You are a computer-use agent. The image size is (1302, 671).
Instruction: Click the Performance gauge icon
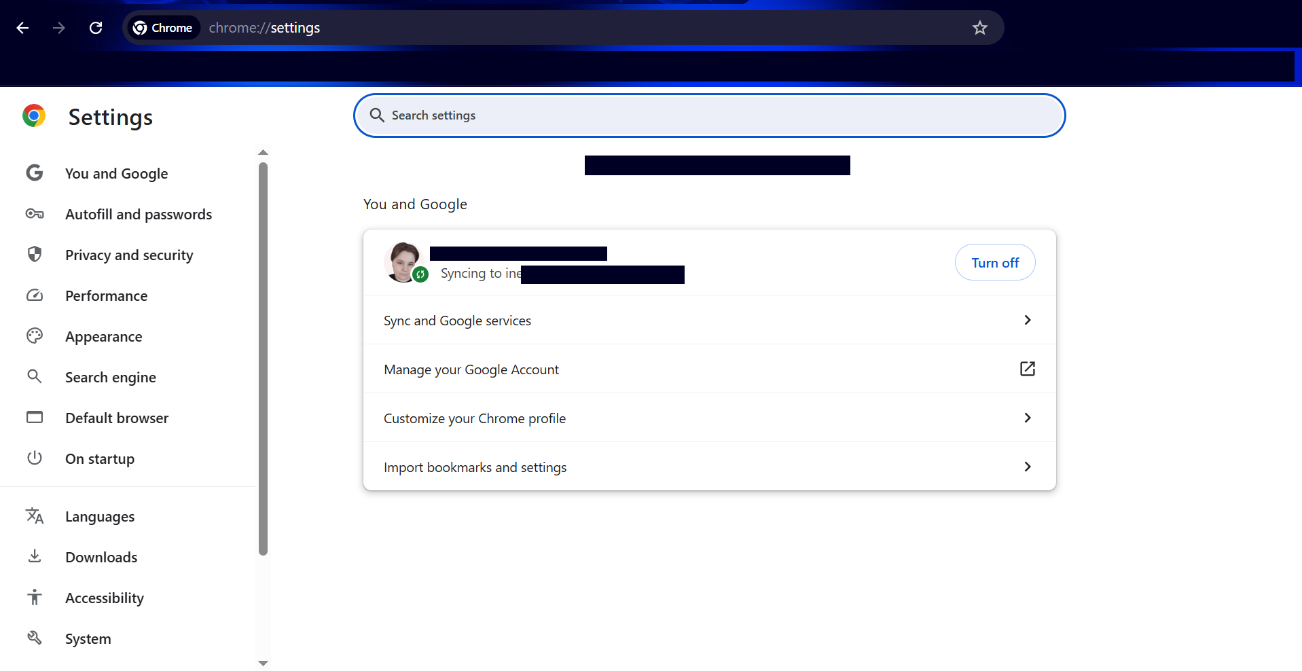point(35,295)
